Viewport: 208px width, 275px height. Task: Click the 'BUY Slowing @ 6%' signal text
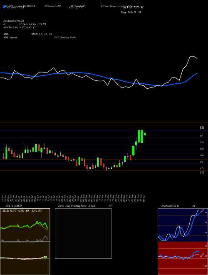(x=65, y=37)
